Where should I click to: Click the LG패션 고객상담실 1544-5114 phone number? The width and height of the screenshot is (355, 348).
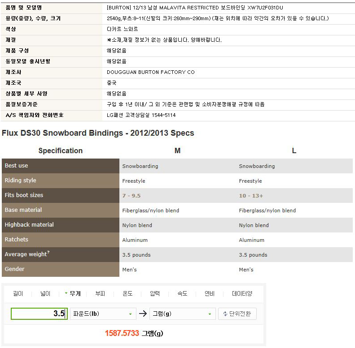pos(141,115)
